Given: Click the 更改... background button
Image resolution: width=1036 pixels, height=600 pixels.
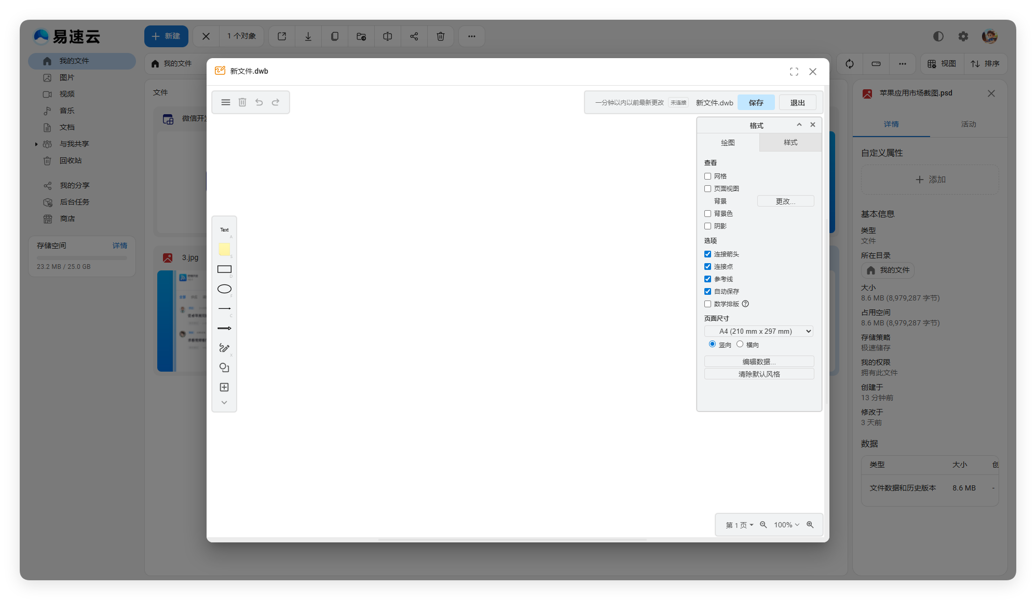Looking at the screenshot, I should (785, 201).
